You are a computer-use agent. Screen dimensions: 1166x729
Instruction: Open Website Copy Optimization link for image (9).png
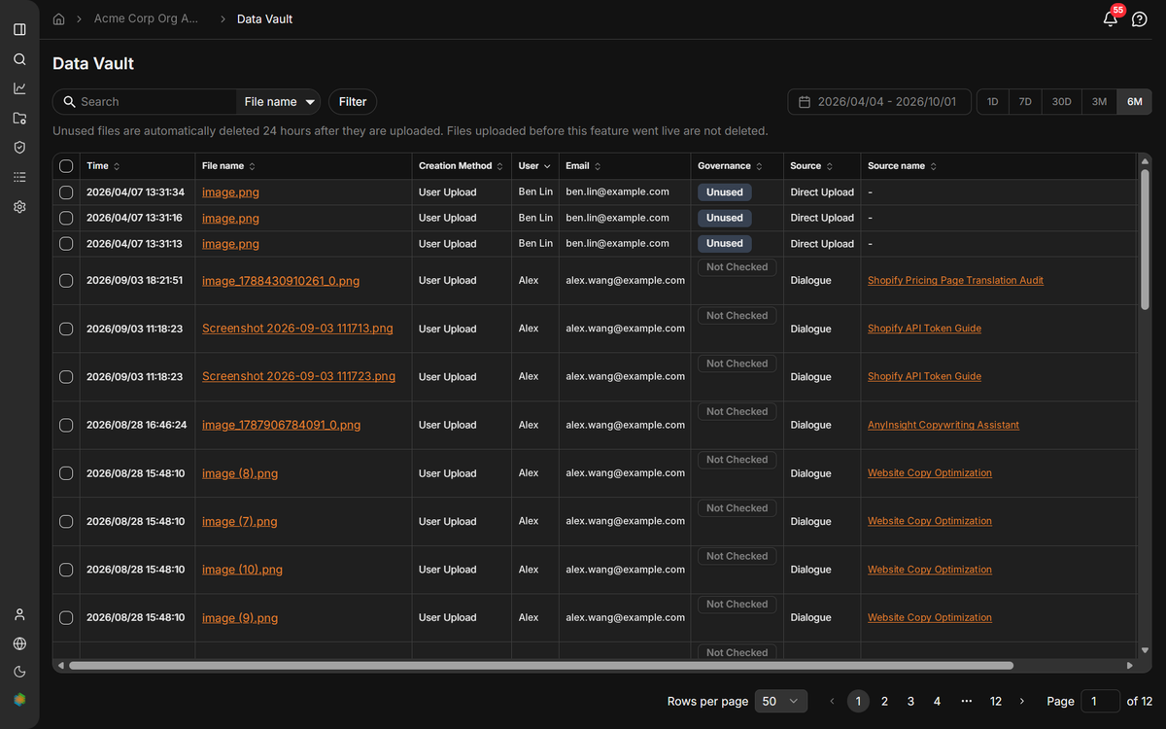click(x=930, y=617)
